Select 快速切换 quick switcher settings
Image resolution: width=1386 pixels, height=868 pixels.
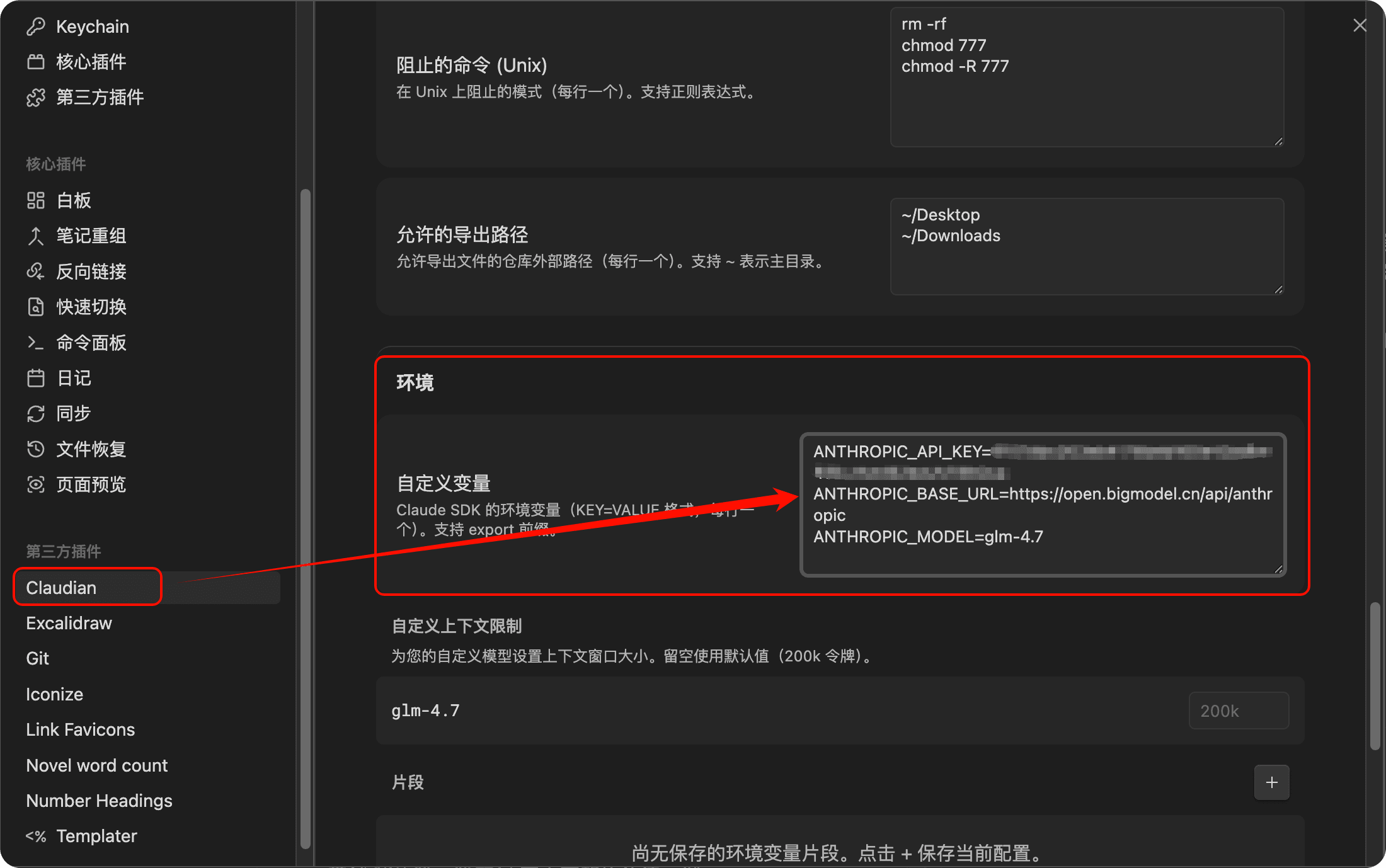coord(91,307)
